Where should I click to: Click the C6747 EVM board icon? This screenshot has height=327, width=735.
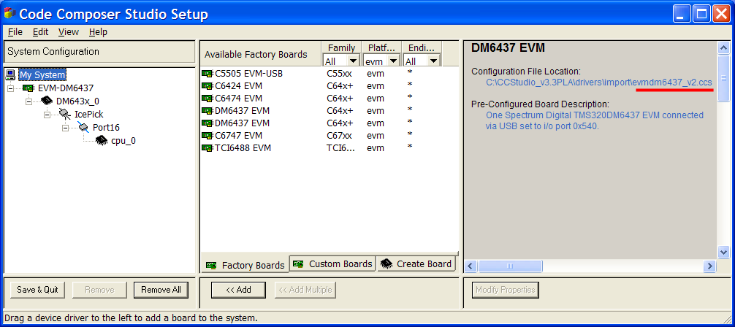coord(207,135)
